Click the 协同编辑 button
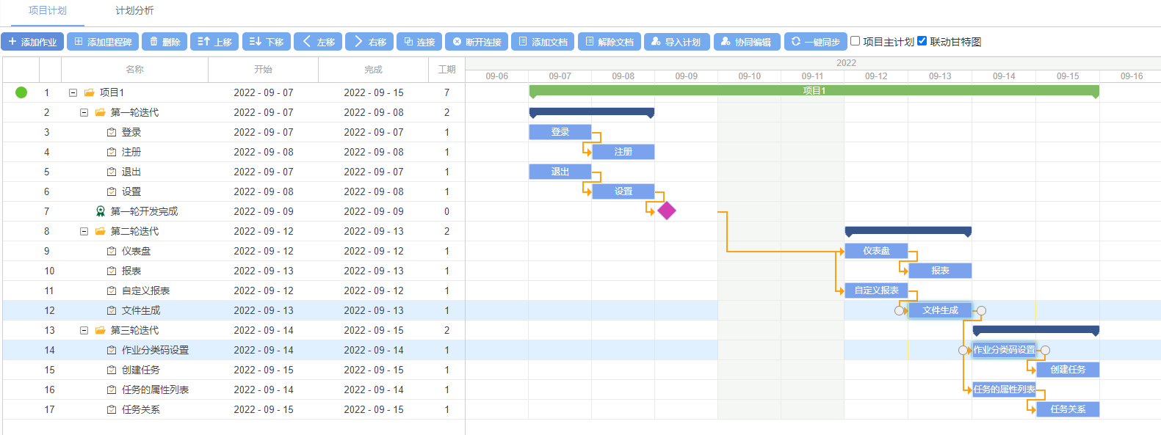The height and width of the screenshot is (435, 1161). click(x=745, y=42)
